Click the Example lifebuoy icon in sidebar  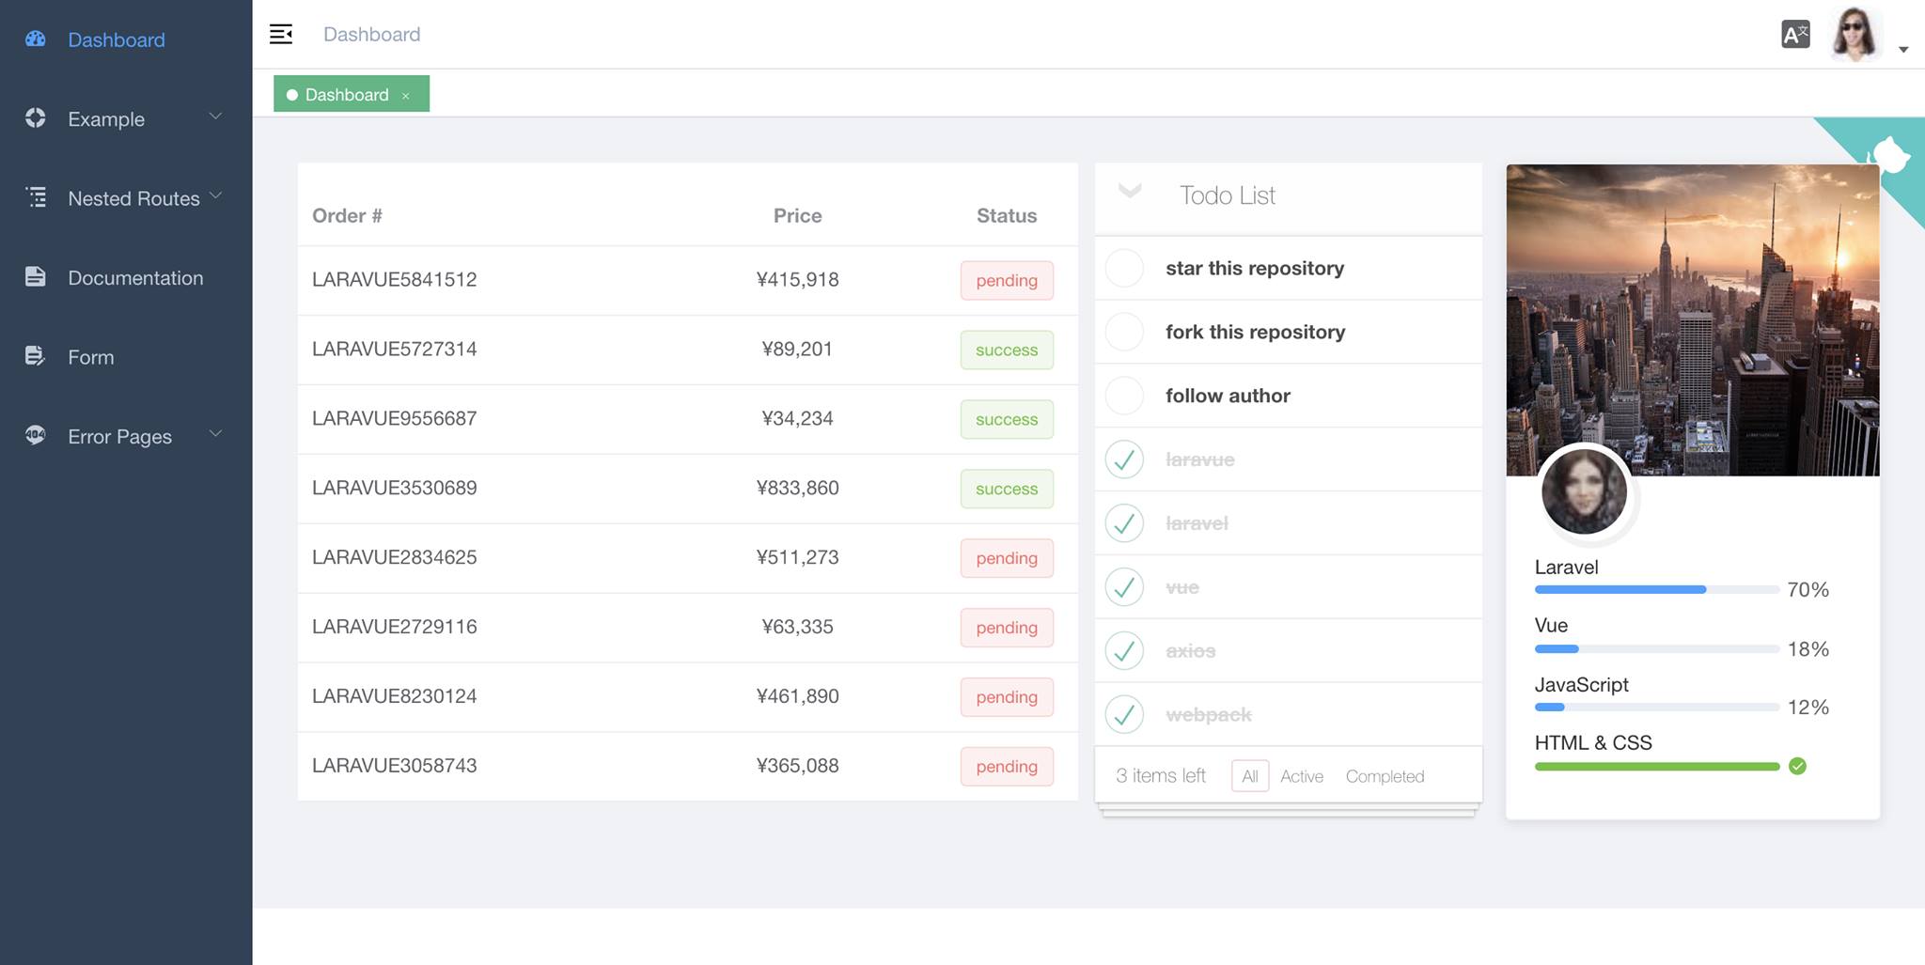click(x=36, y=118)
